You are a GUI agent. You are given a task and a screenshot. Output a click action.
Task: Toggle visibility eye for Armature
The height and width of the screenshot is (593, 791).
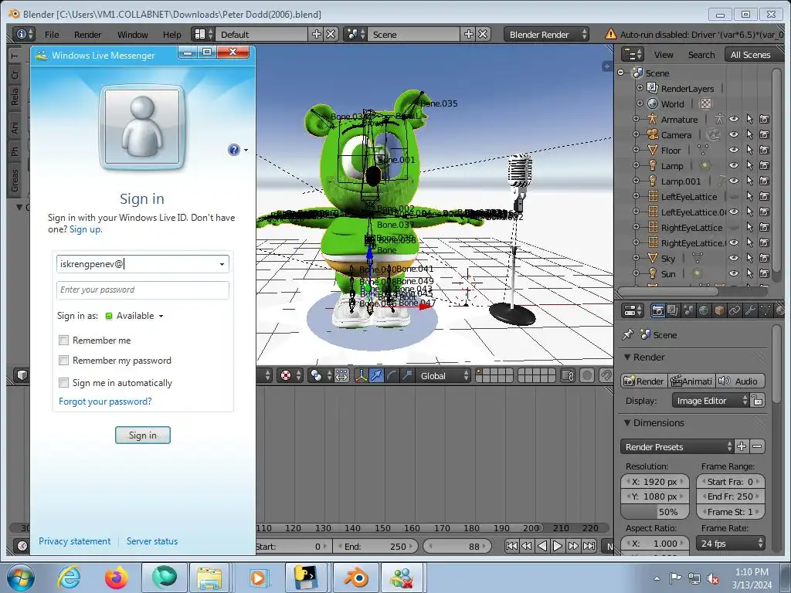734,119
